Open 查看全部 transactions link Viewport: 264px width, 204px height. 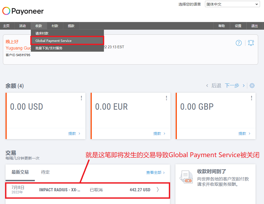pos(156,172)
